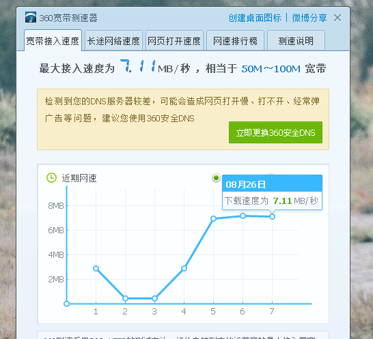Click the DNS warning message text

point(182,110)
